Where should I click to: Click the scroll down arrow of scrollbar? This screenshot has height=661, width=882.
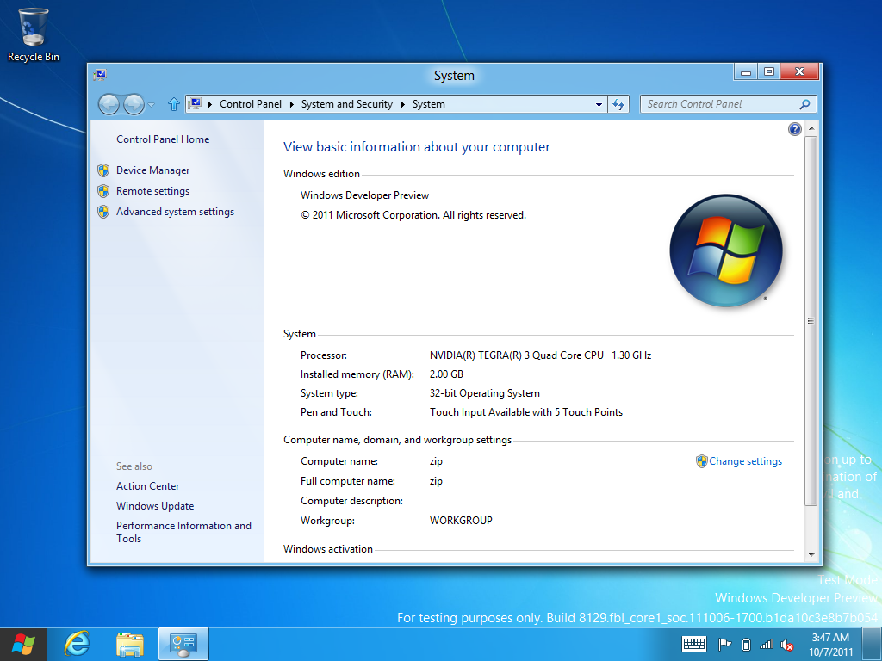[x=811, y=554]
